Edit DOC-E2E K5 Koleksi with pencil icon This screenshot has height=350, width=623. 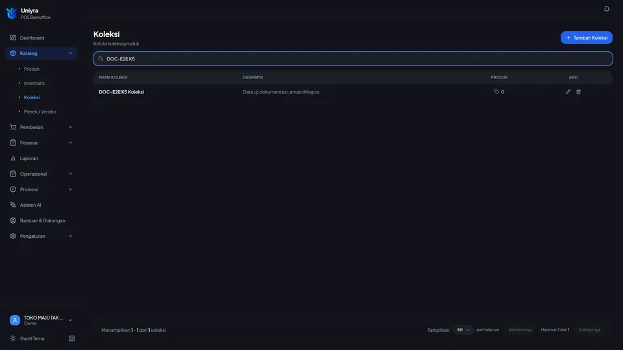[568, 91]
